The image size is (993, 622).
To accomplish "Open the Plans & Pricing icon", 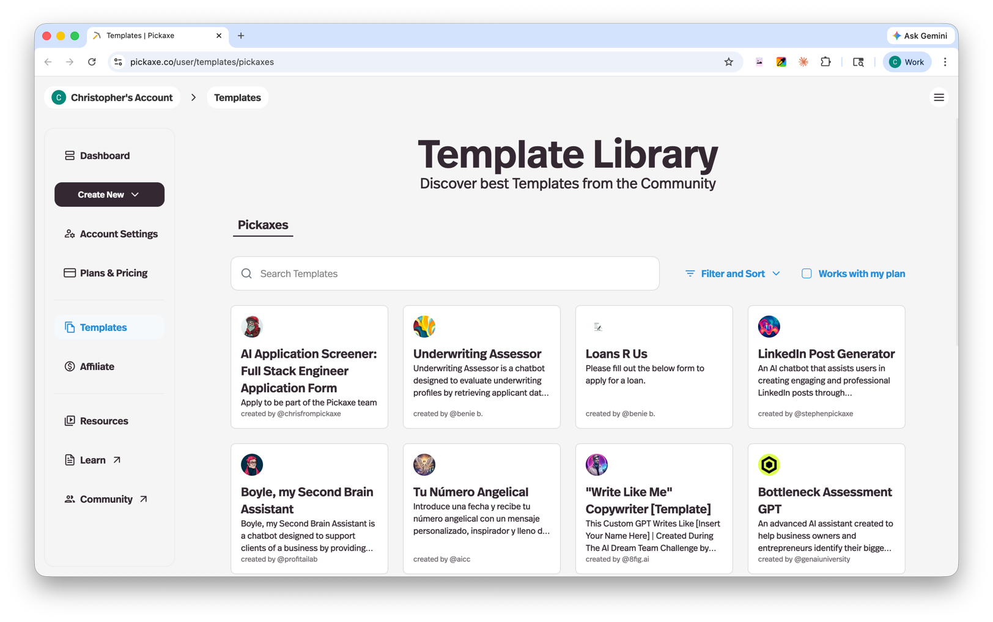I will (x=69, y=273).
